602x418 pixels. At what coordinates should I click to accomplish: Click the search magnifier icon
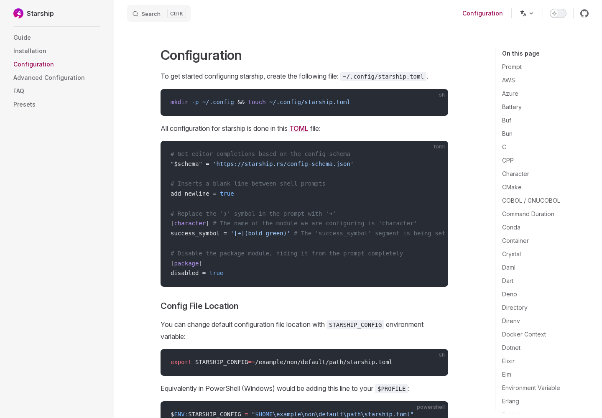(135, 14)
